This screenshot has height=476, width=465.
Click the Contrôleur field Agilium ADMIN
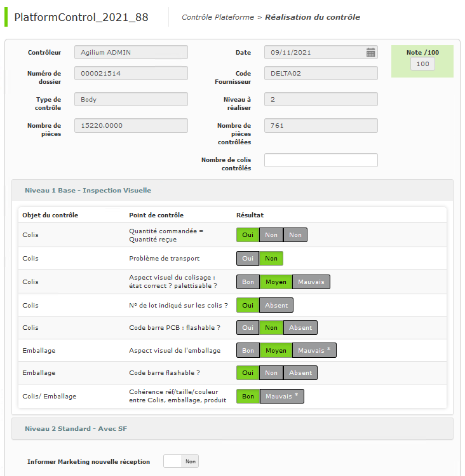click(131, 52)
